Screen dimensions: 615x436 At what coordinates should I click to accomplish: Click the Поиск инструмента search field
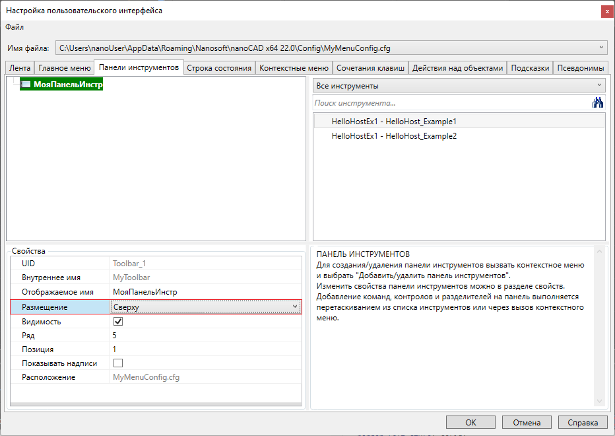point(450,103)
